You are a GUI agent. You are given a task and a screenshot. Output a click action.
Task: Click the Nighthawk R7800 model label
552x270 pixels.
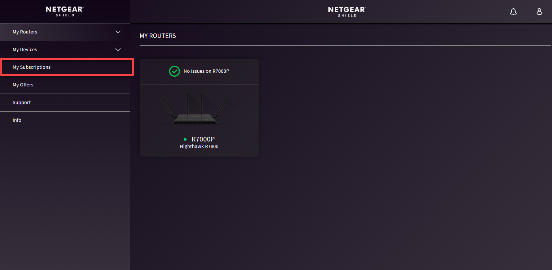click(199, 146)
